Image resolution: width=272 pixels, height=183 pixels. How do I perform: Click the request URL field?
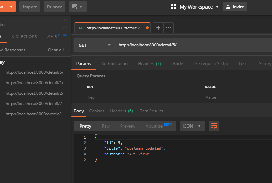pyautogui.click(x=193, y=45)
